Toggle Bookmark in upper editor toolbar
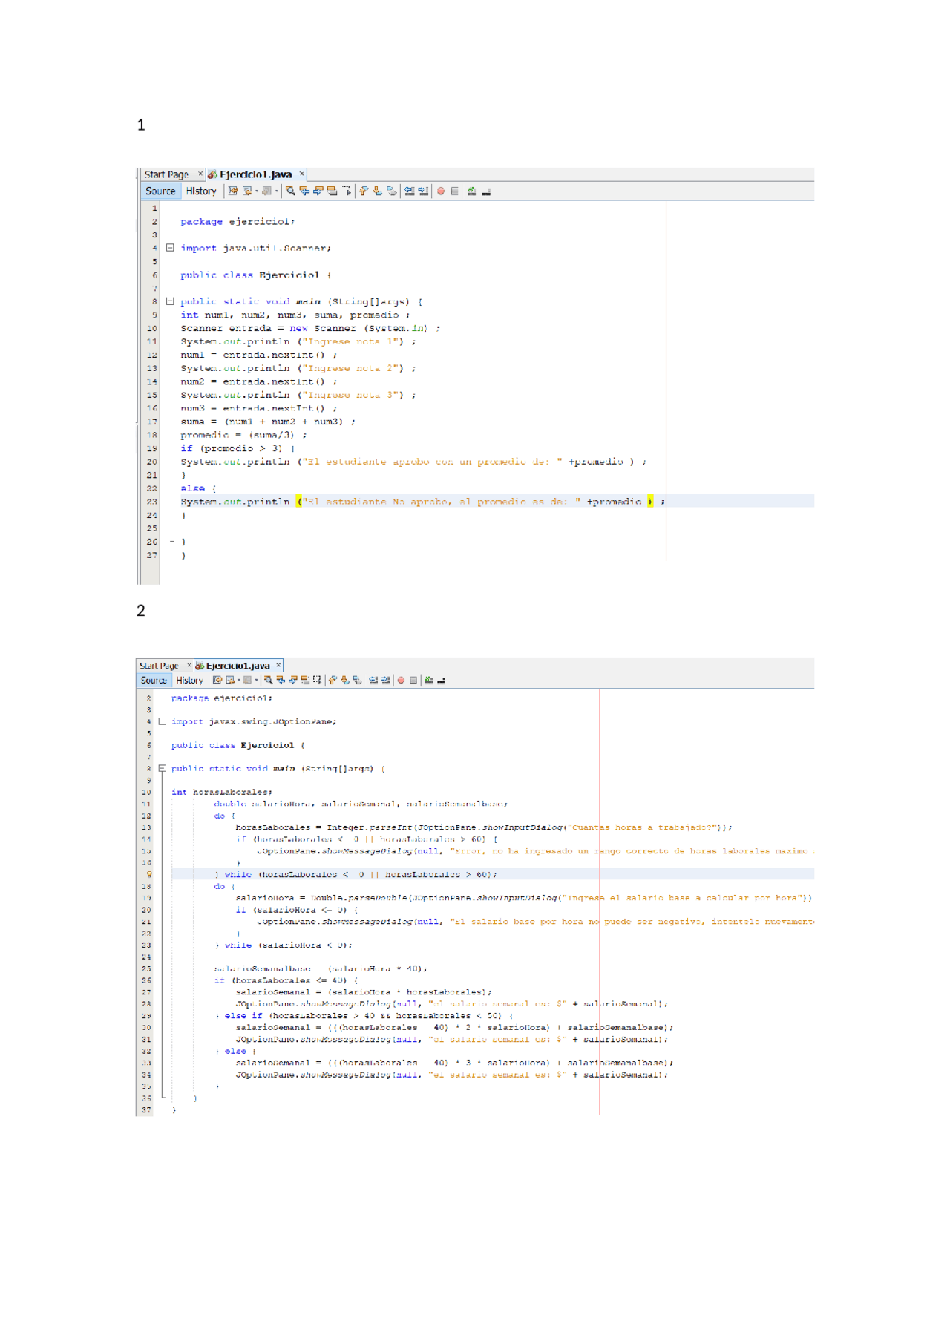Viewport: 950px width, 1344px height. (392, 191)
